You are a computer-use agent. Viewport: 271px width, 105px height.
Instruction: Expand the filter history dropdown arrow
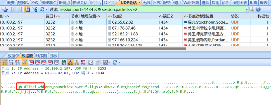tap(247, 10)
